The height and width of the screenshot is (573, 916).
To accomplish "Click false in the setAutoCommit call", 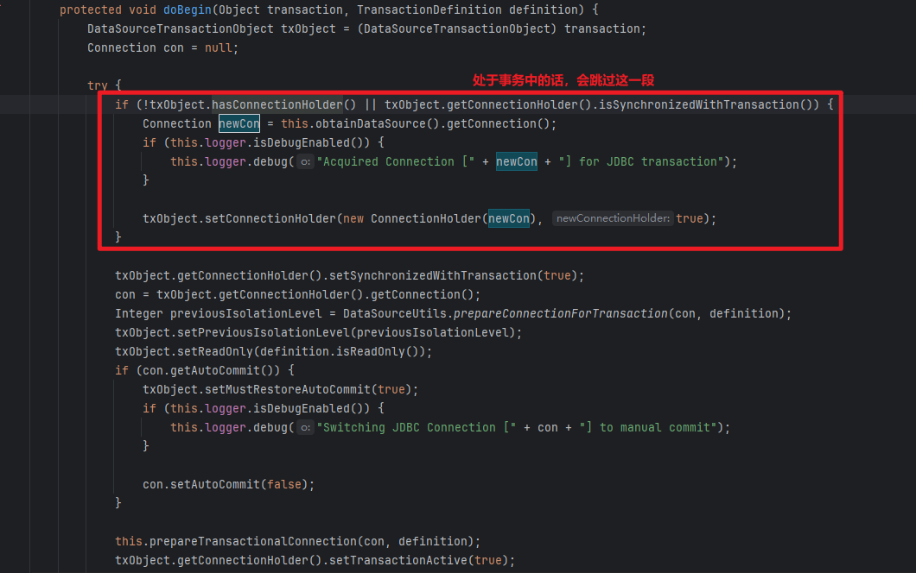I will click(284, 484).
